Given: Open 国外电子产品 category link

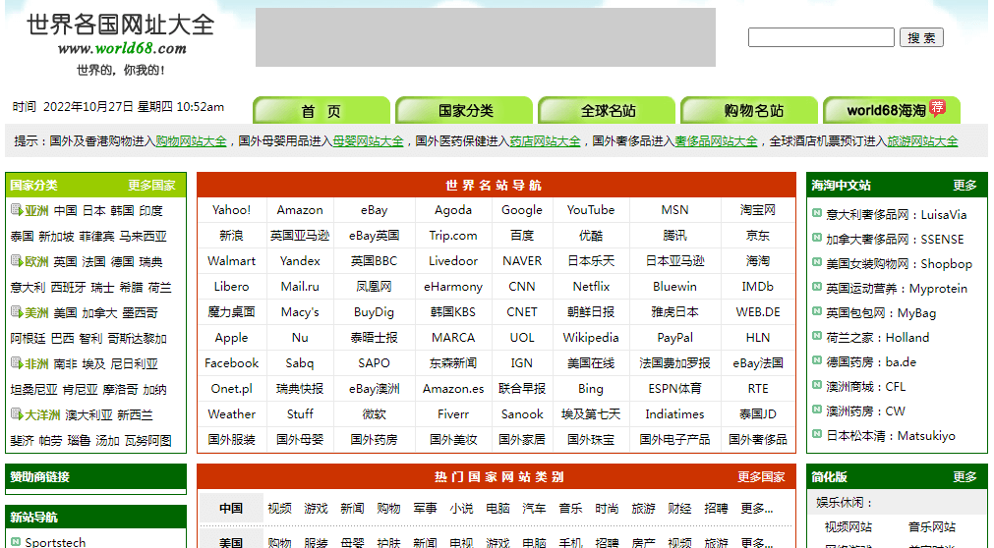Looking at the screenshot, I should [674, 439].
